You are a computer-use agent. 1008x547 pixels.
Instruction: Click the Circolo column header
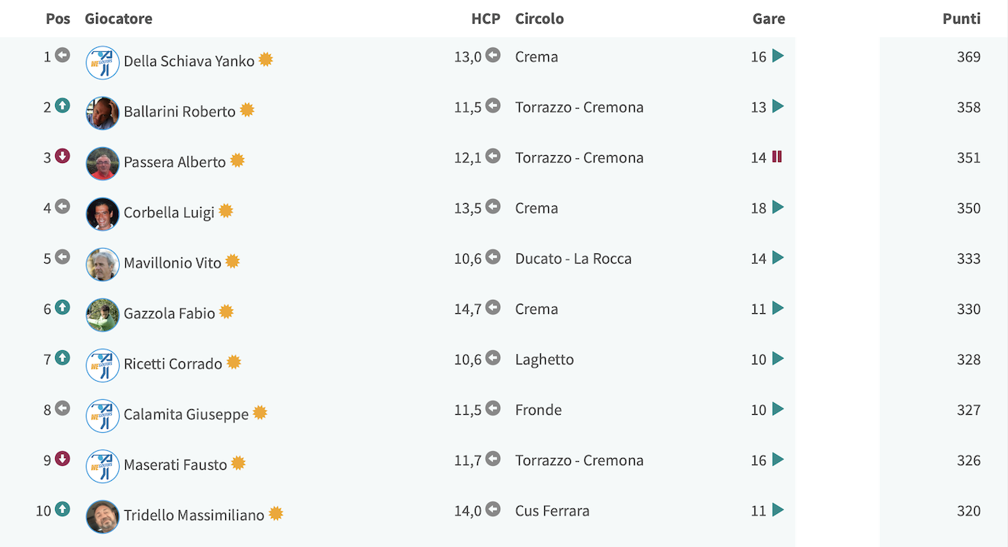click(539, 18)
